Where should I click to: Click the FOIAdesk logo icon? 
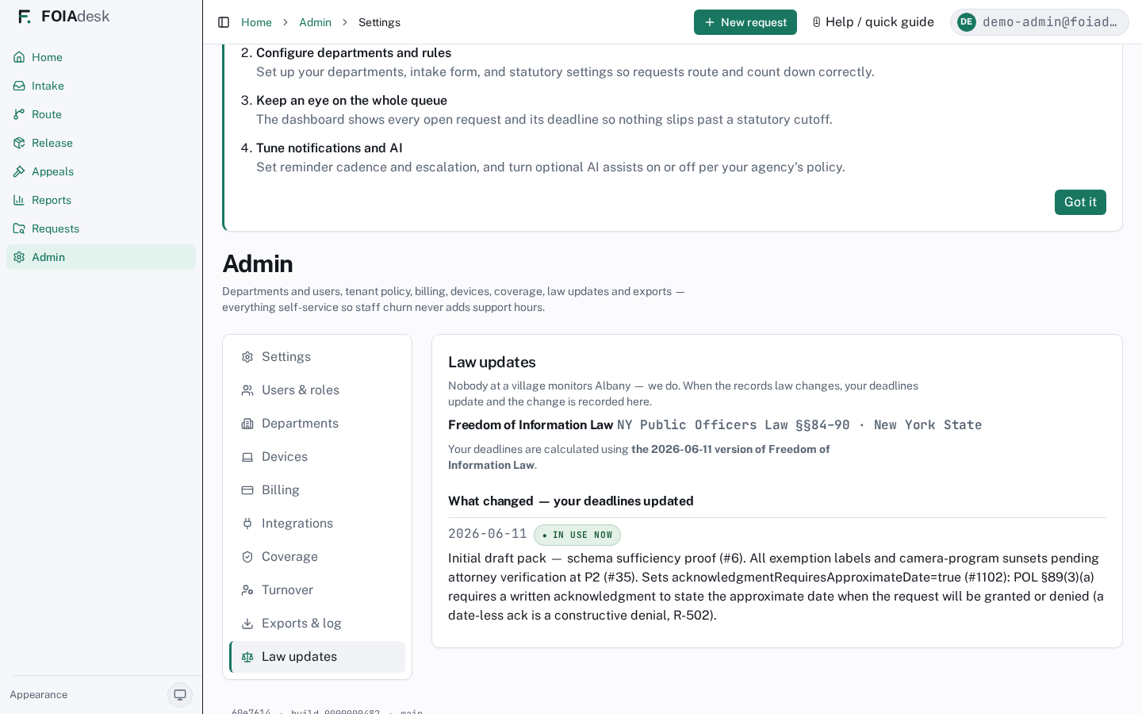coord(25,17)
